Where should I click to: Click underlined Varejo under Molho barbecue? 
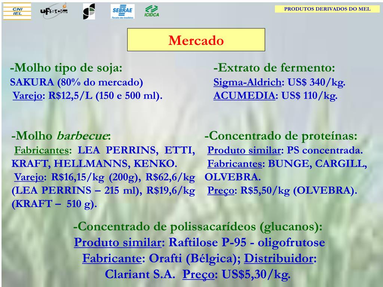coord(29,177)
